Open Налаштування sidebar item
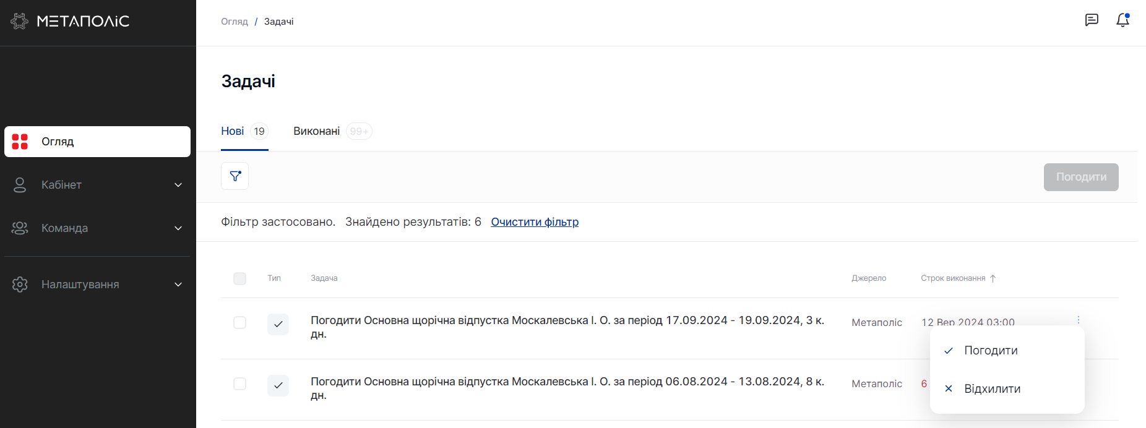The image size is (1146, 428). coord(97,285)
